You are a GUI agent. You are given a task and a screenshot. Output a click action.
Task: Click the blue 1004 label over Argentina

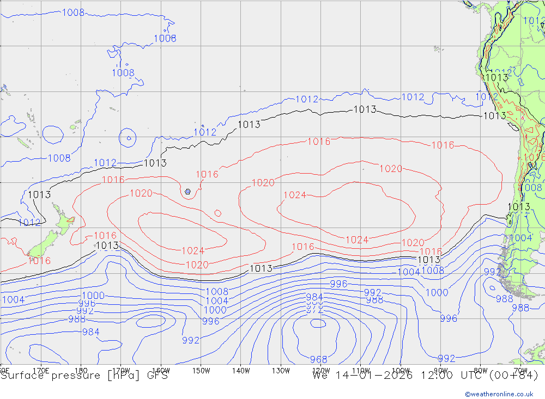pos(520,238)
